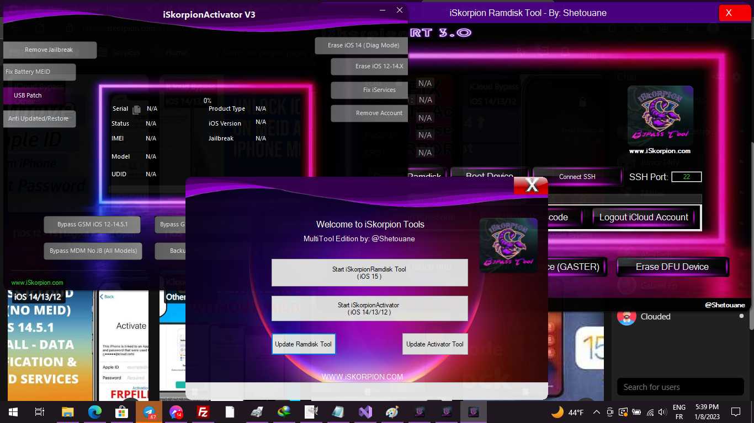Open File Explorer from the taskbar
Screen dimensions: 754x423
(x=68, y=412)
